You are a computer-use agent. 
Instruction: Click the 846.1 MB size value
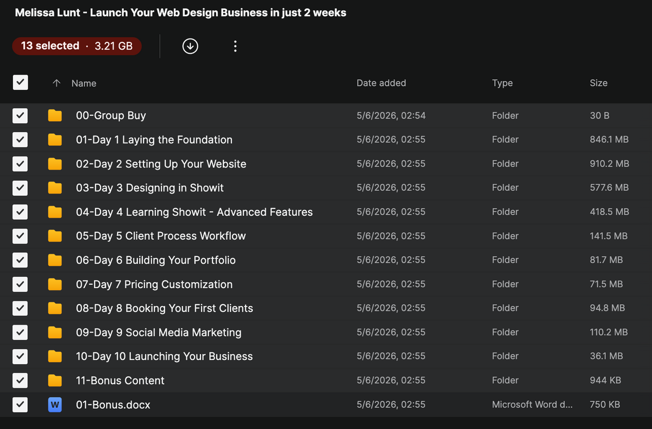(609, 140)
